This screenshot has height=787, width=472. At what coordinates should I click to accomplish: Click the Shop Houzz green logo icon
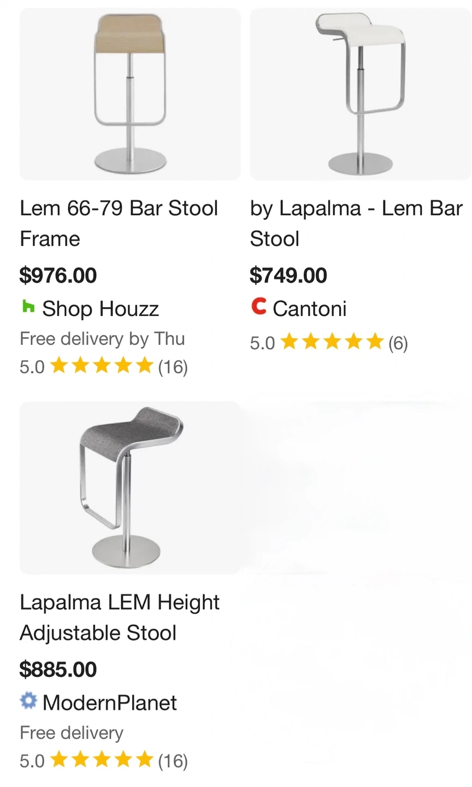[x=28, y=308]
